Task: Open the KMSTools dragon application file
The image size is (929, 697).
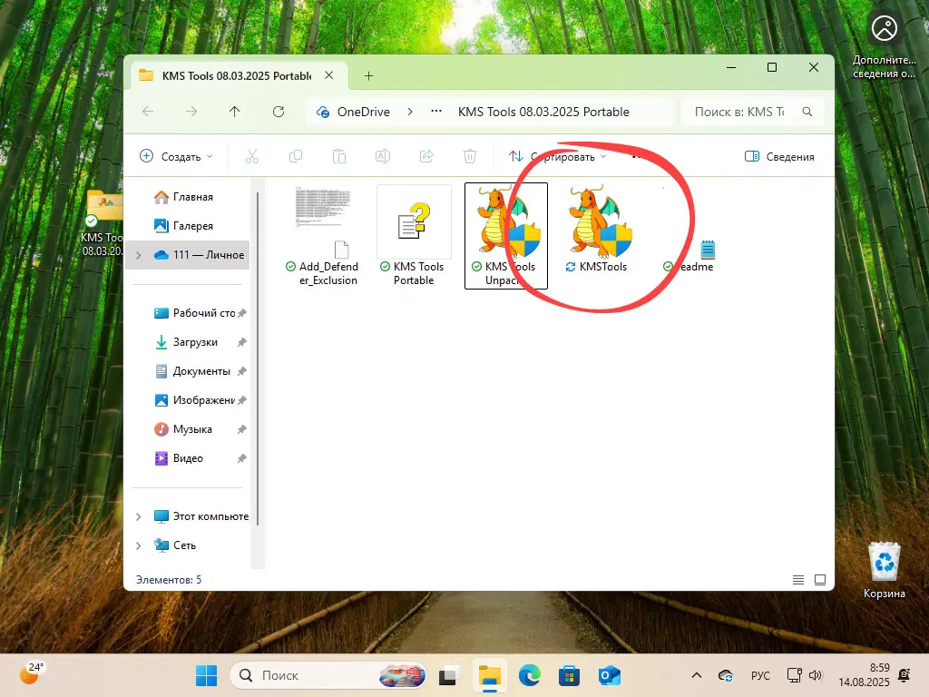Action: tap(598, 227)
